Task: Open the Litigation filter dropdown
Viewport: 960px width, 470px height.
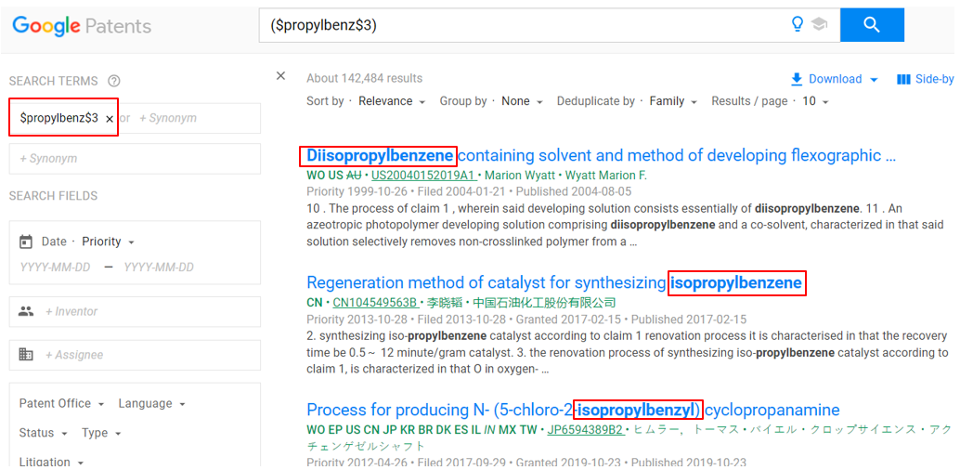Action: pos(51,462)
